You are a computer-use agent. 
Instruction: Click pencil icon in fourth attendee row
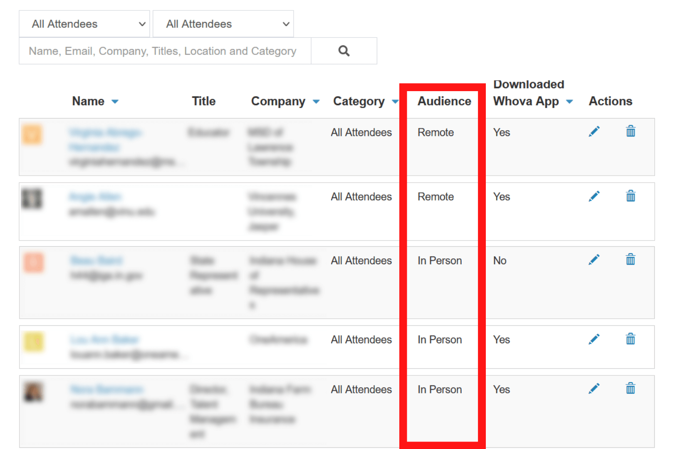point(594,339)
